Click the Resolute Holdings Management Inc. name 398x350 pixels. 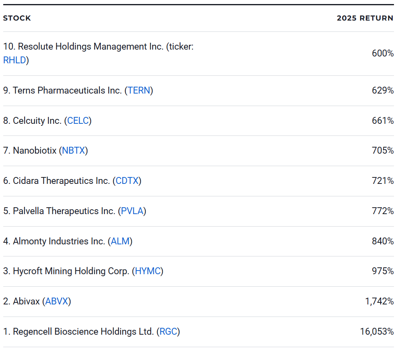point(91,47)
